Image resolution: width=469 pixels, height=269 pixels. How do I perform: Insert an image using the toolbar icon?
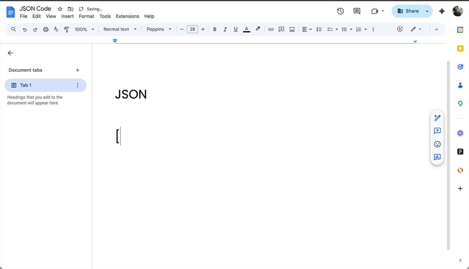pos(292,29)
